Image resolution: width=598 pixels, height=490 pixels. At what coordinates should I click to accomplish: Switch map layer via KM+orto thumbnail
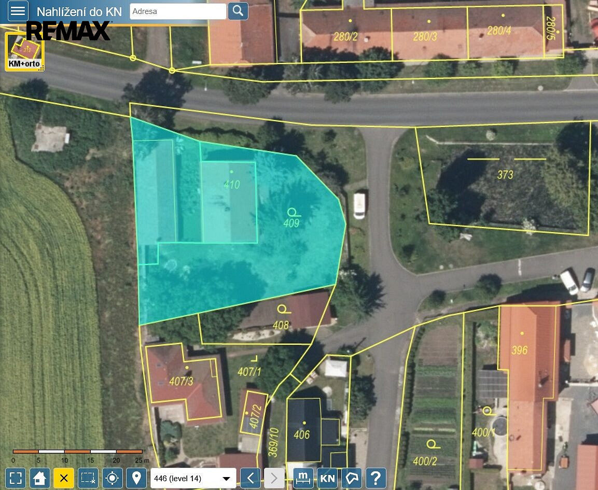(24, 52)
